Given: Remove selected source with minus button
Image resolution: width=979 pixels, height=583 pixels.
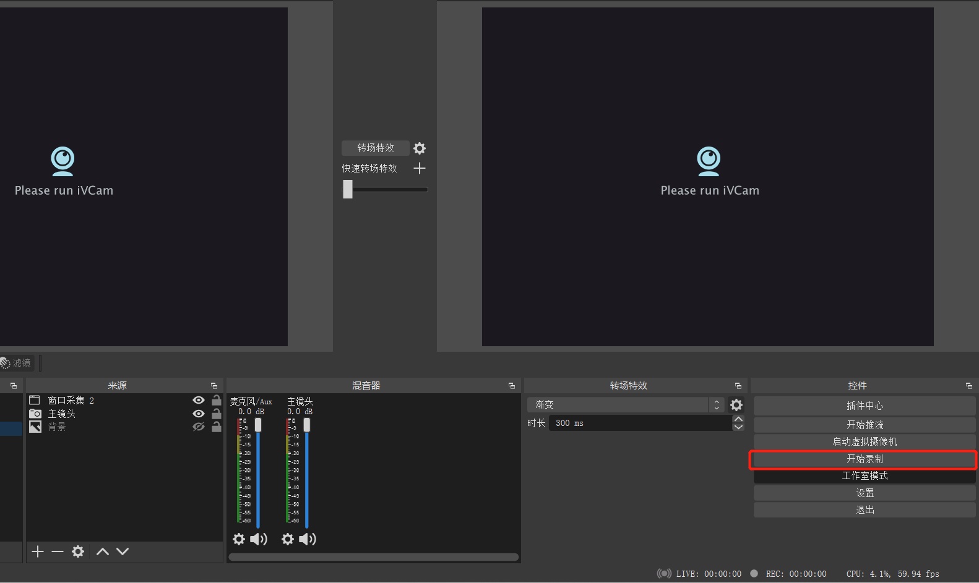Looking at the screenshot, I should pyautogui.click(x=58, y=551).
